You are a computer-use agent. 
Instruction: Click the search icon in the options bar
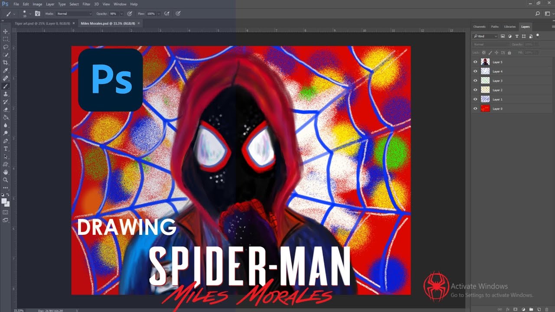pos(538,14)
